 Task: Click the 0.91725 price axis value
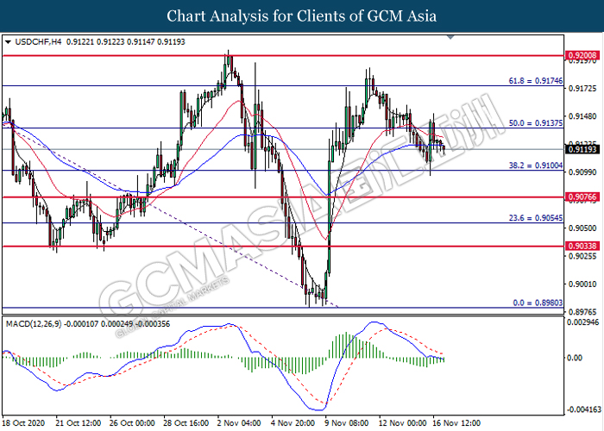[x=582, y=89]
